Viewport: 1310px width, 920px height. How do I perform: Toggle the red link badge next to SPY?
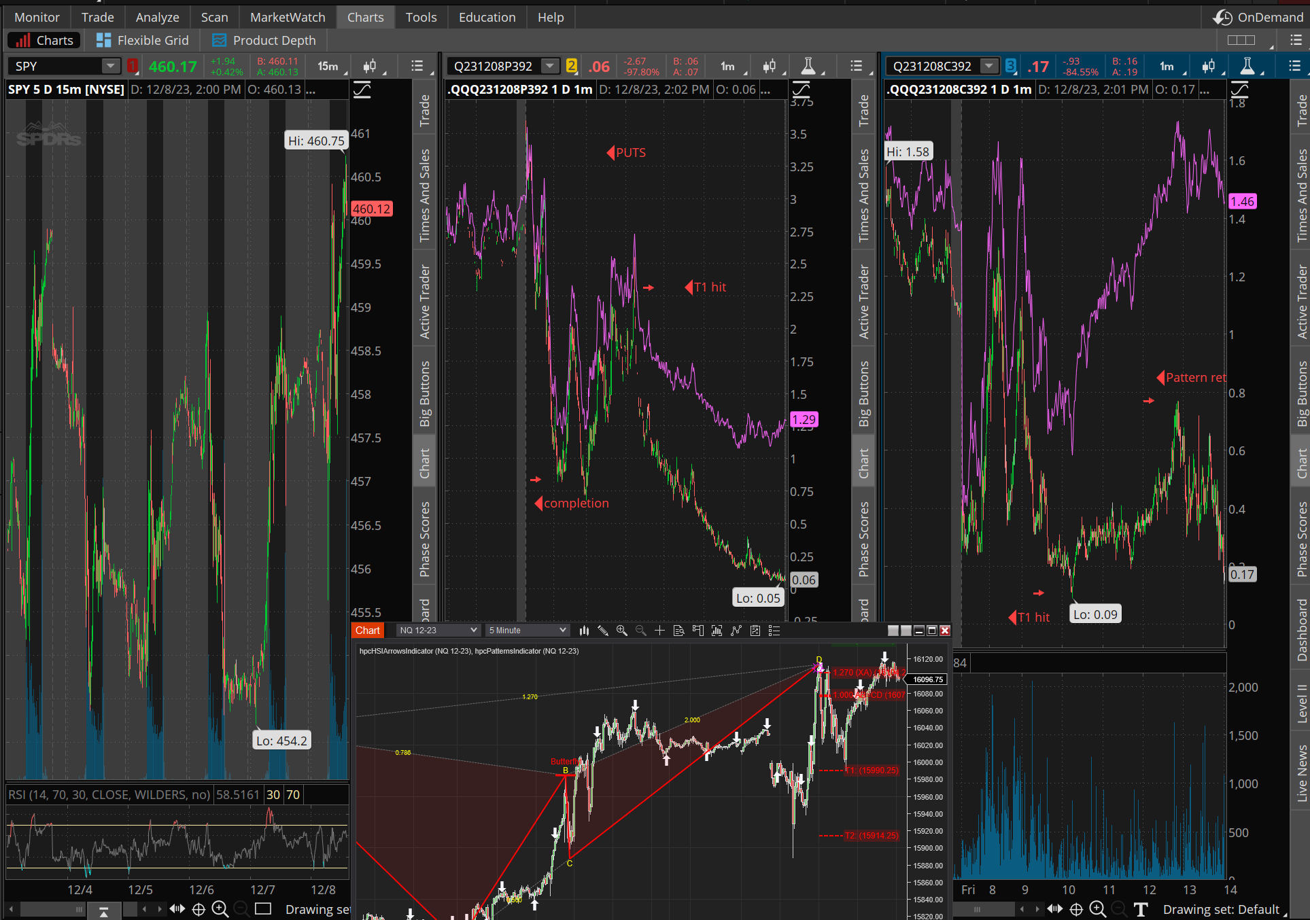pyautogui.click(x=133, y=66)
